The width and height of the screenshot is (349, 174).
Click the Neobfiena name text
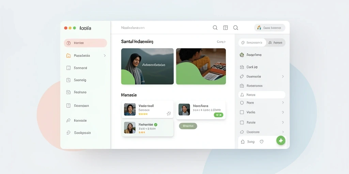(x=200, y=106)
